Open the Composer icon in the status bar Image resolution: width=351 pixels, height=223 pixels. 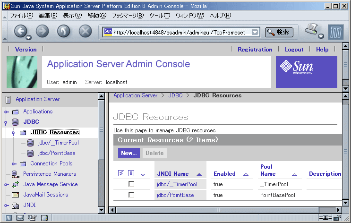pyautogui.click(x=32, y=218)
